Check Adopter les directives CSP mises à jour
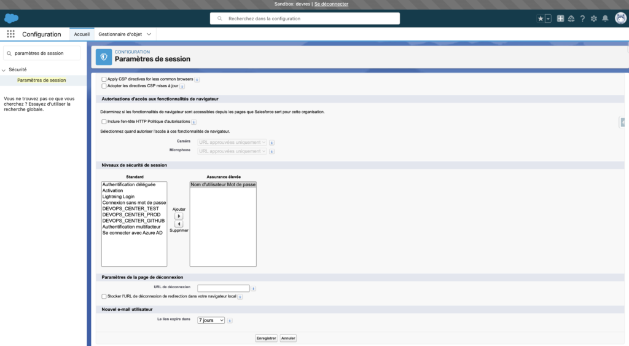The height and width of the screenshot is (346, 629). pyautogui.click(x=104, y=86)
